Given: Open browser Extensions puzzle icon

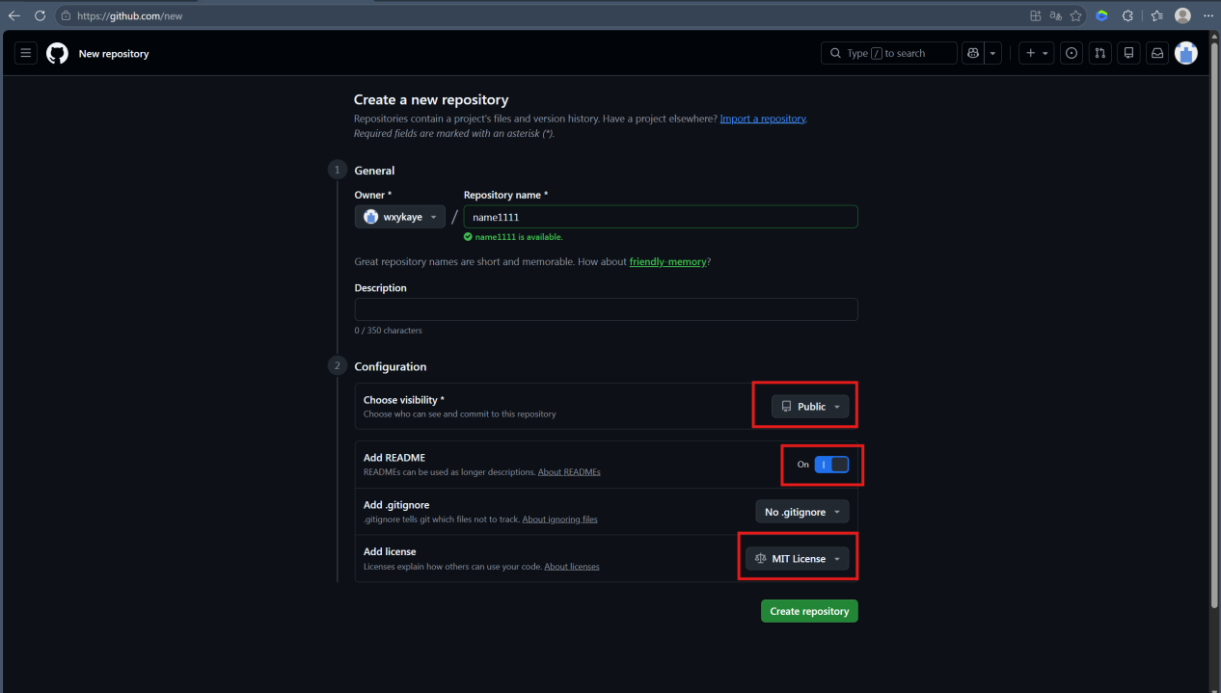Looking at the screenshot, I should 1127,15.
